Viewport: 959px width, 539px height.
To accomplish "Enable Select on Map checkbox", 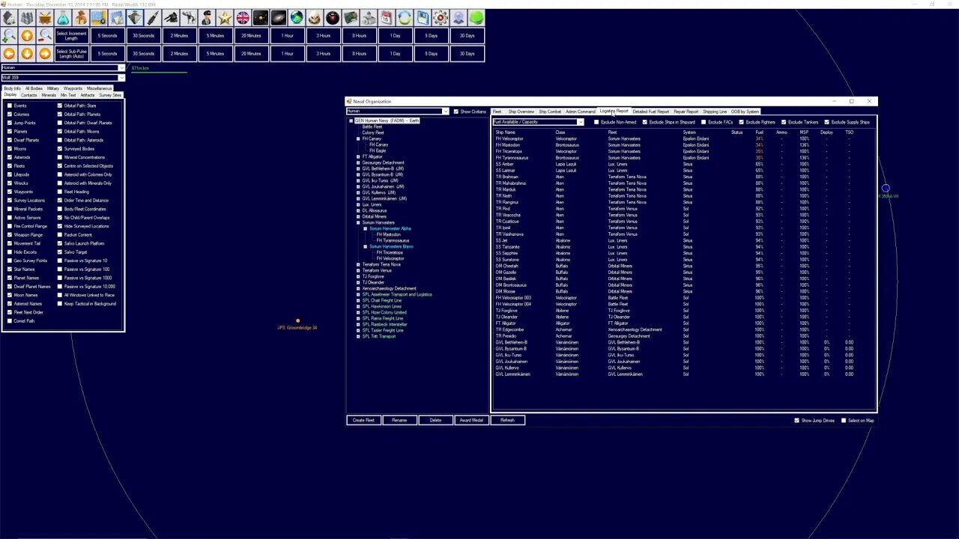I will (844, 421).
